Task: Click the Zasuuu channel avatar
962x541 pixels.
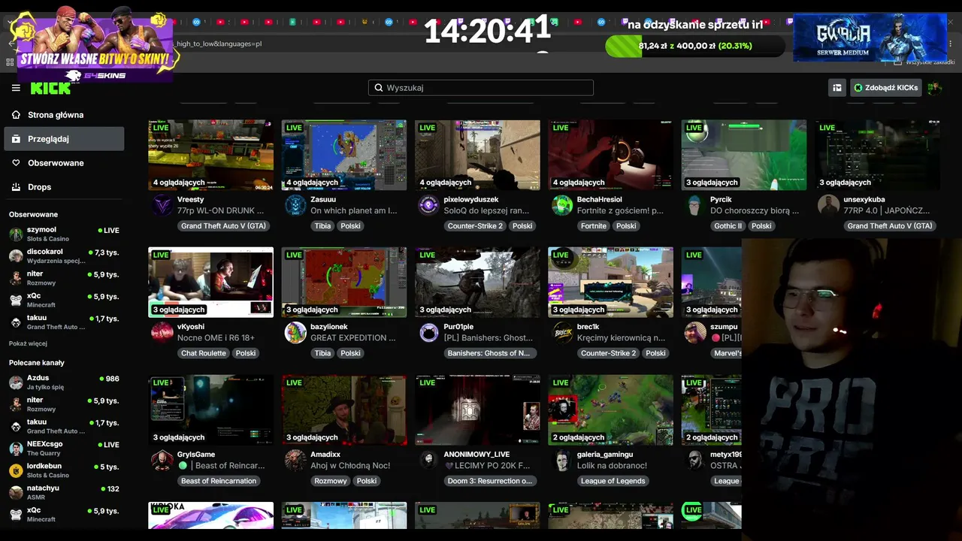Action: point(296,205)
